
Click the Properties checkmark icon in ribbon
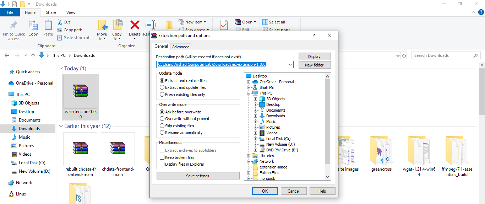[x=224, y=26]
